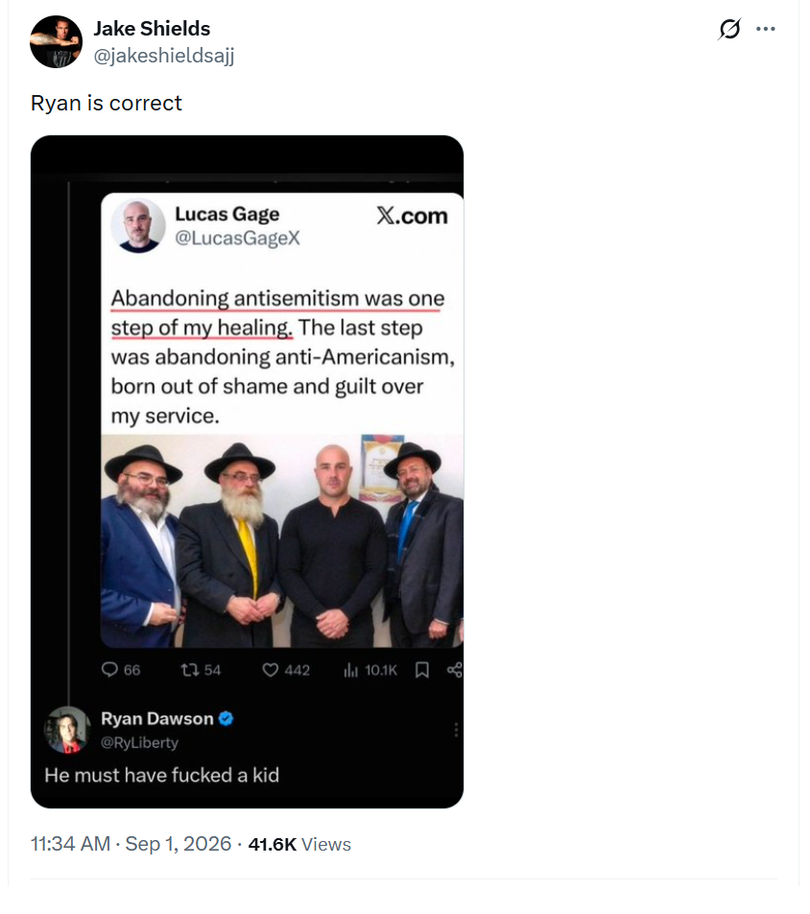The image size is (810, 914).
Task: Click the 11:34 AM Sep 1, 2026 timestamp
Action: pos(131,844)
